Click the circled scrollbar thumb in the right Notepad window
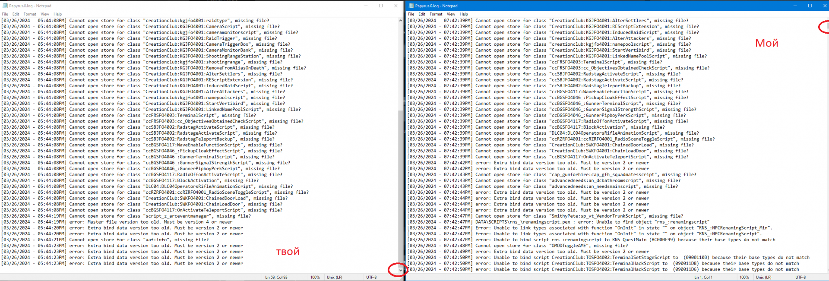829x281 pixels. tap(827, 27)
